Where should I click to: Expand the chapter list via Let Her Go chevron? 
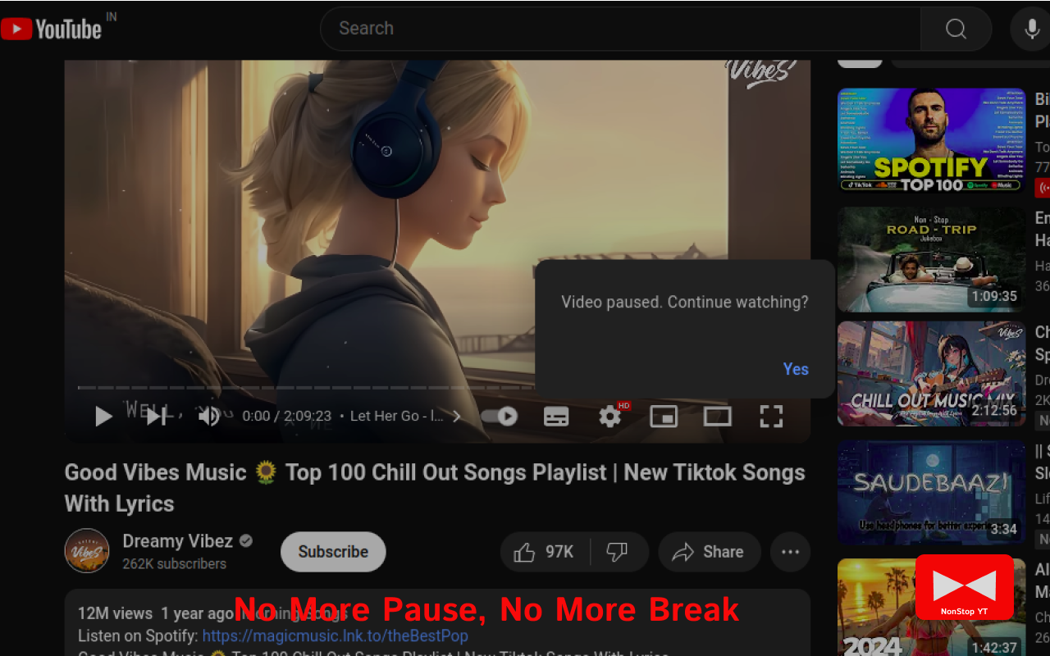456,417
